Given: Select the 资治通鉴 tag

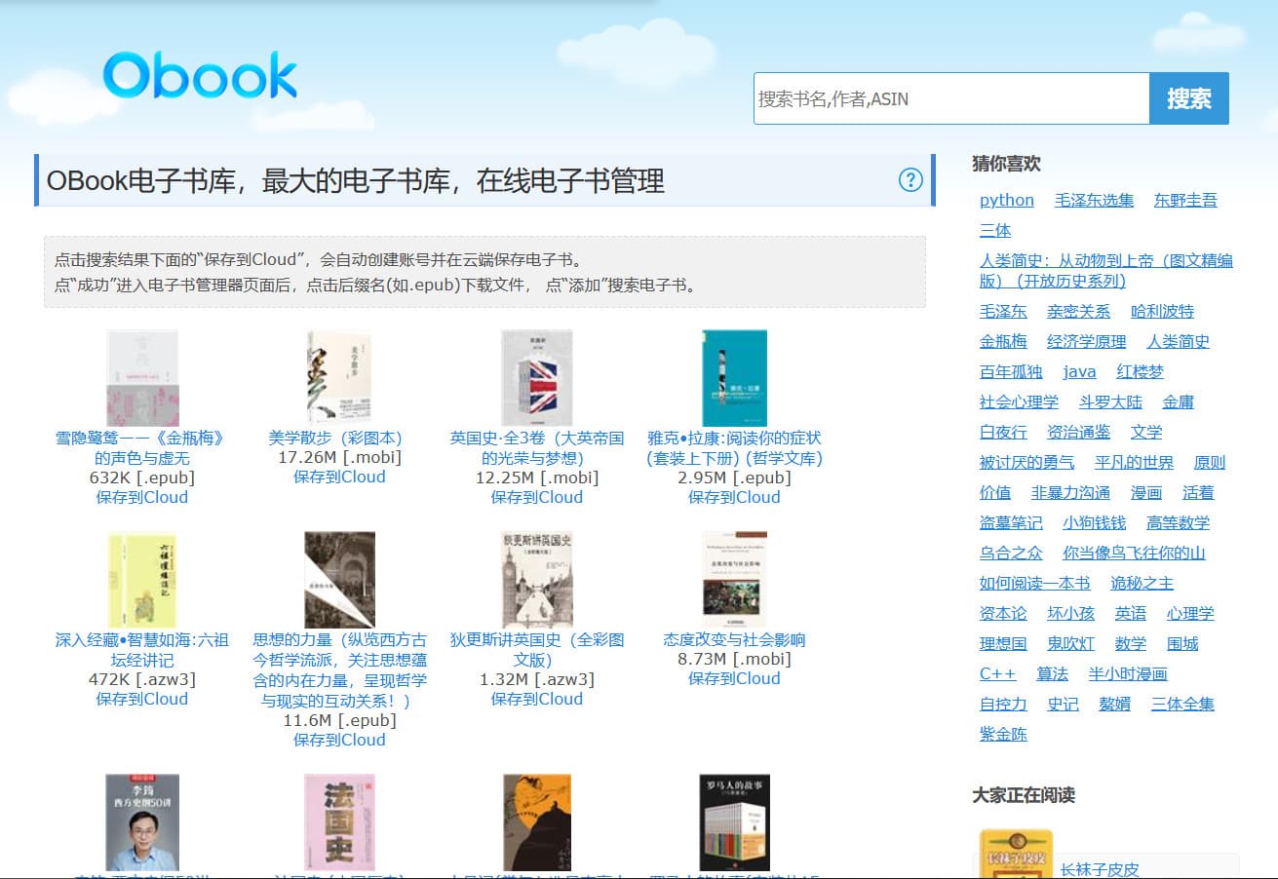Looking at the screenshot, I should coord(1078,432).
